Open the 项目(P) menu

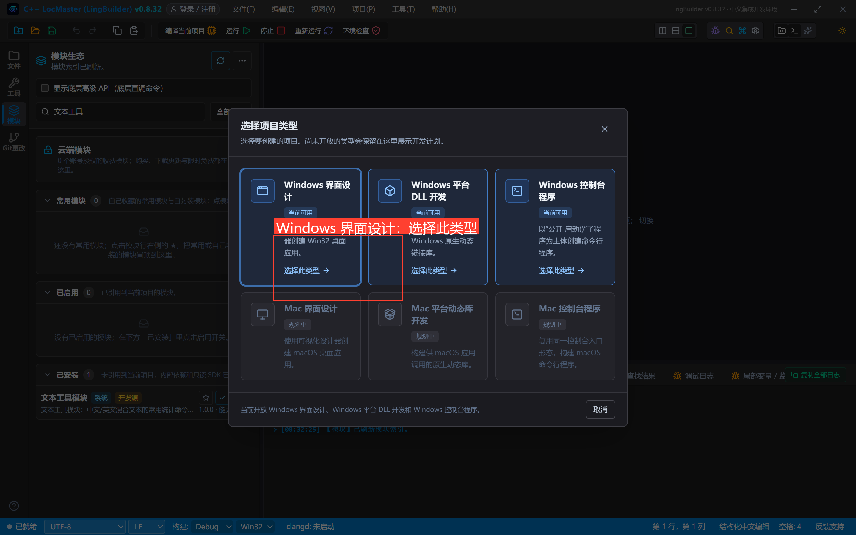tap(363, 9)
